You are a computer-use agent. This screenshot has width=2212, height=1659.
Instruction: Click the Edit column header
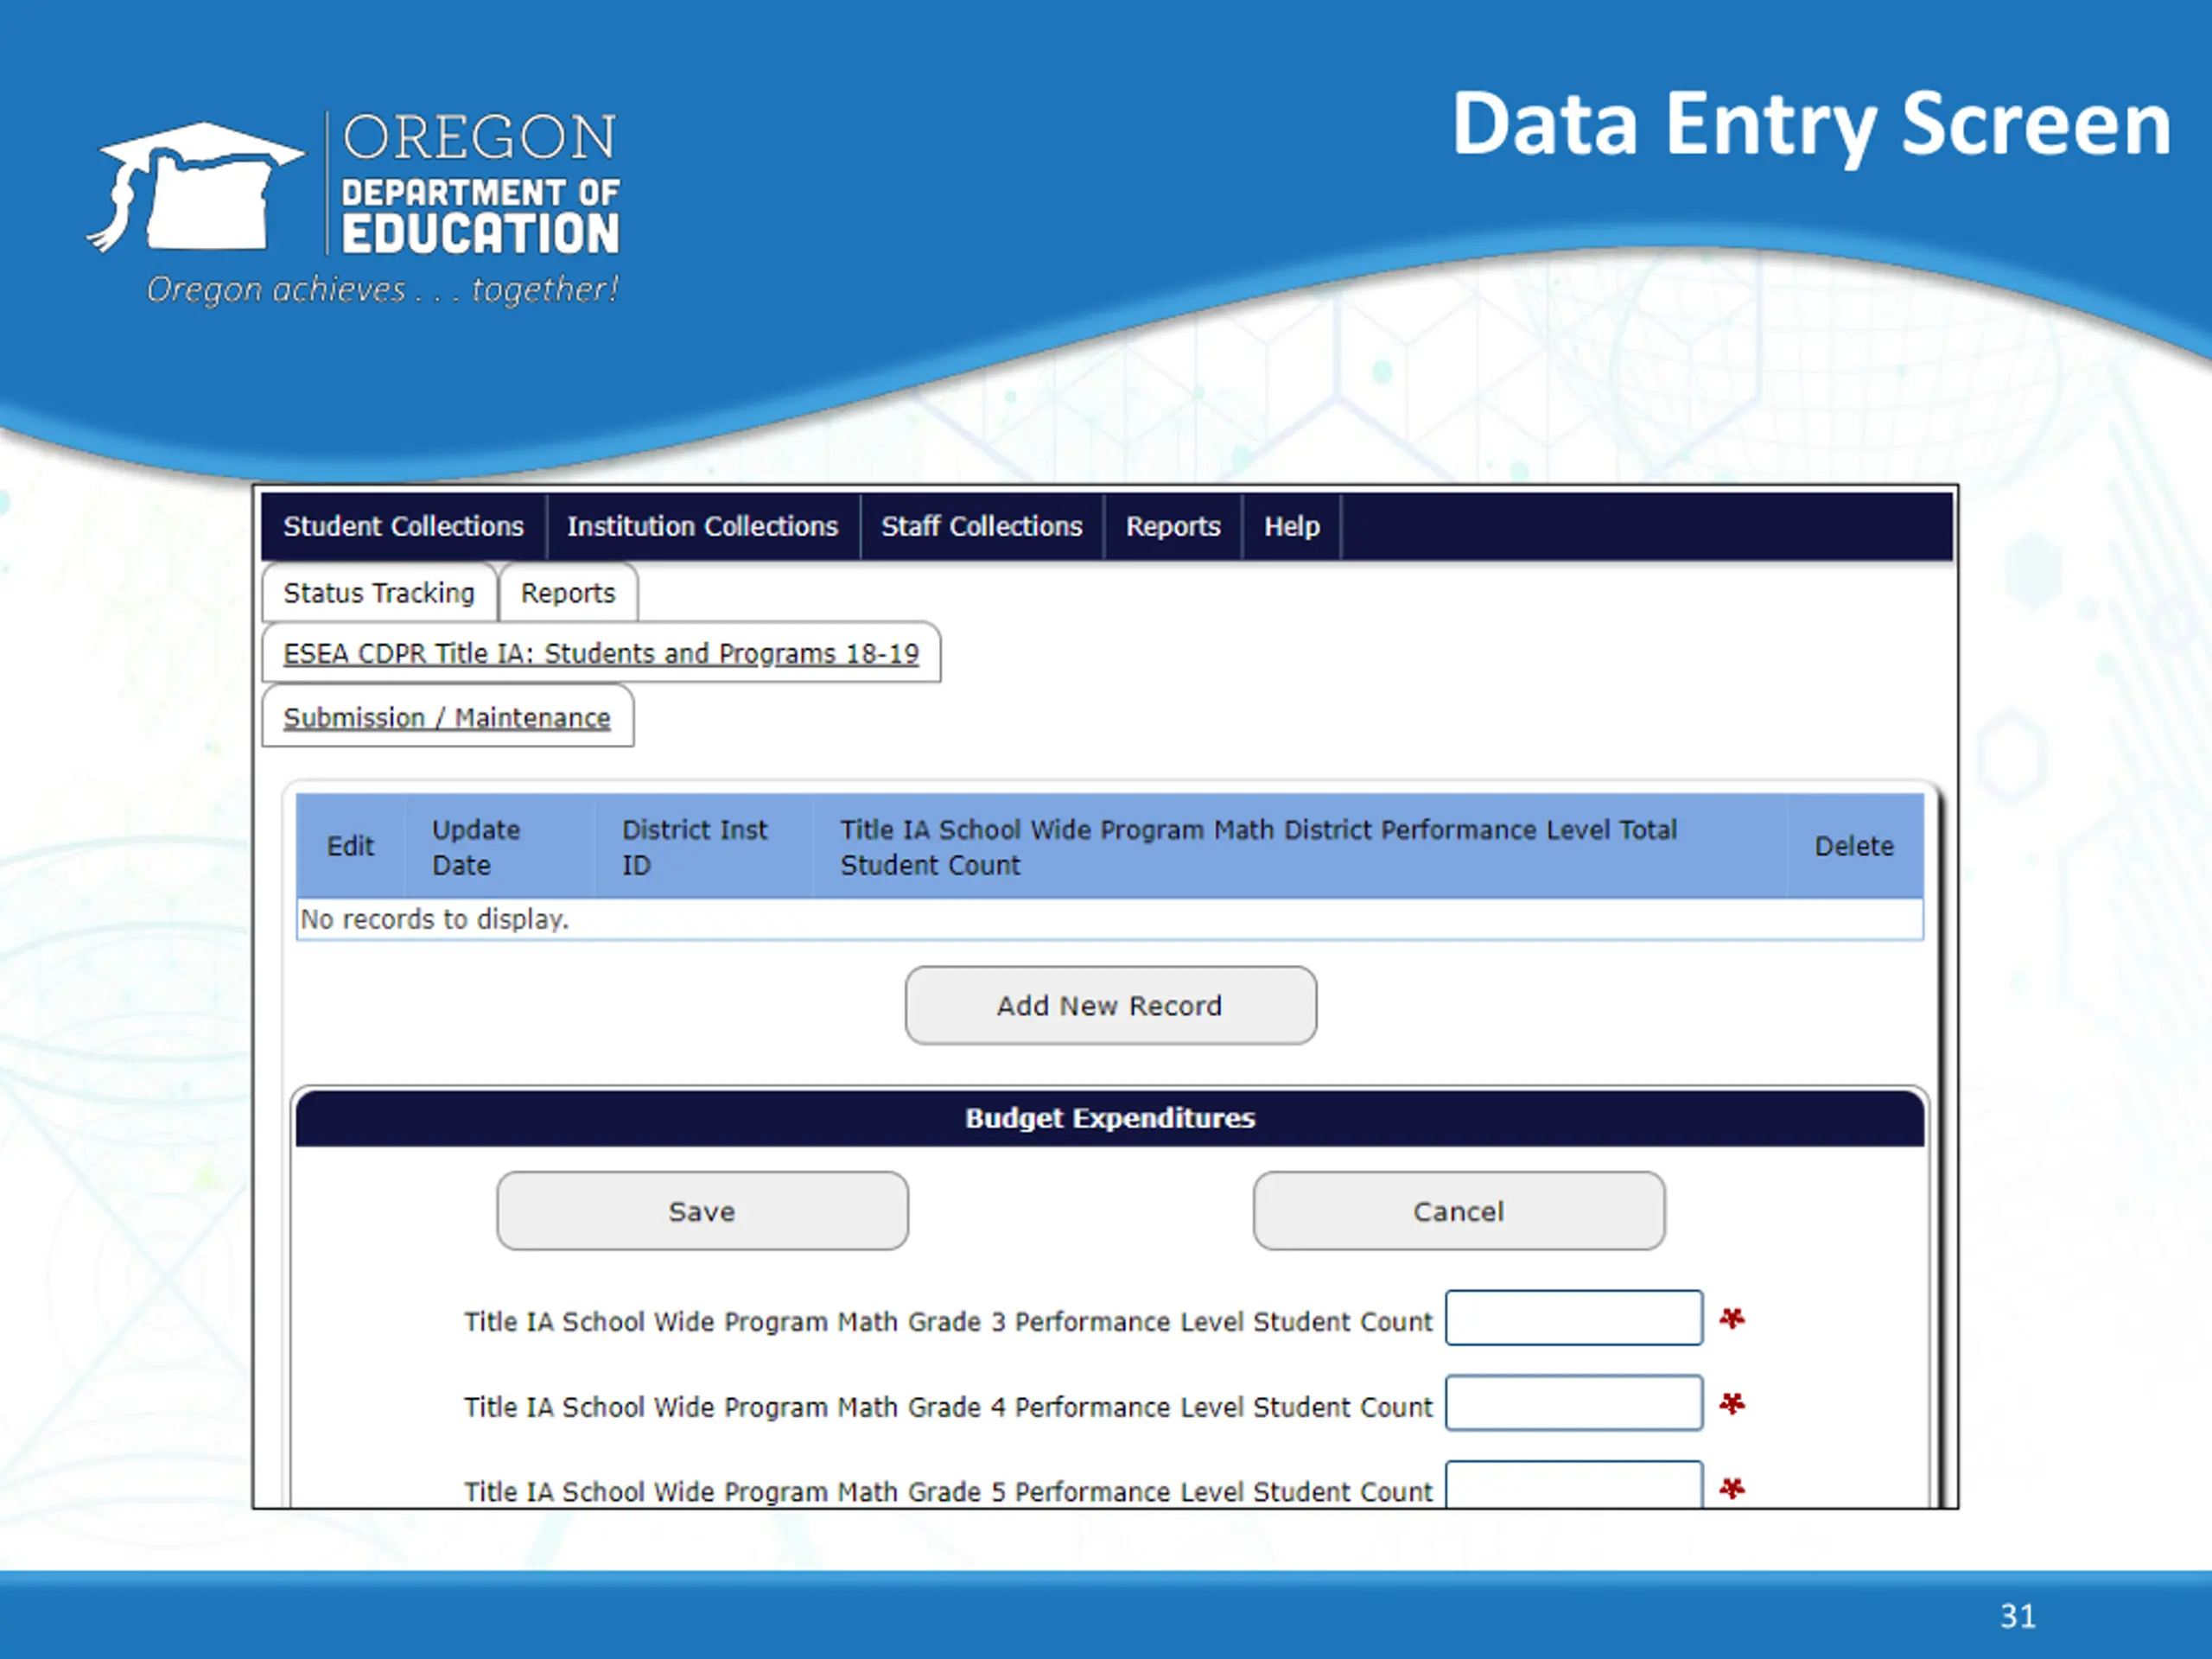(350, 846)
